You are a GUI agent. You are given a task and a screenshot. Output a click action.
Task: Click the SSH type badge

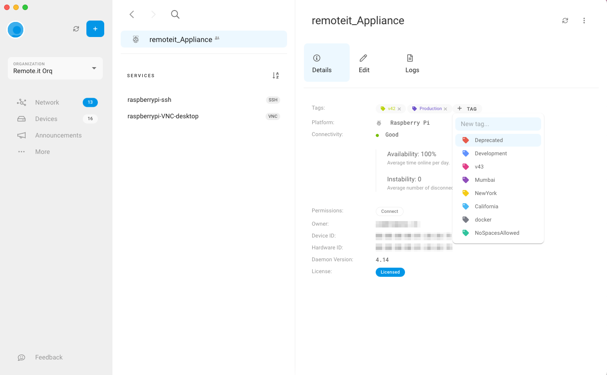tap(273, 100)
